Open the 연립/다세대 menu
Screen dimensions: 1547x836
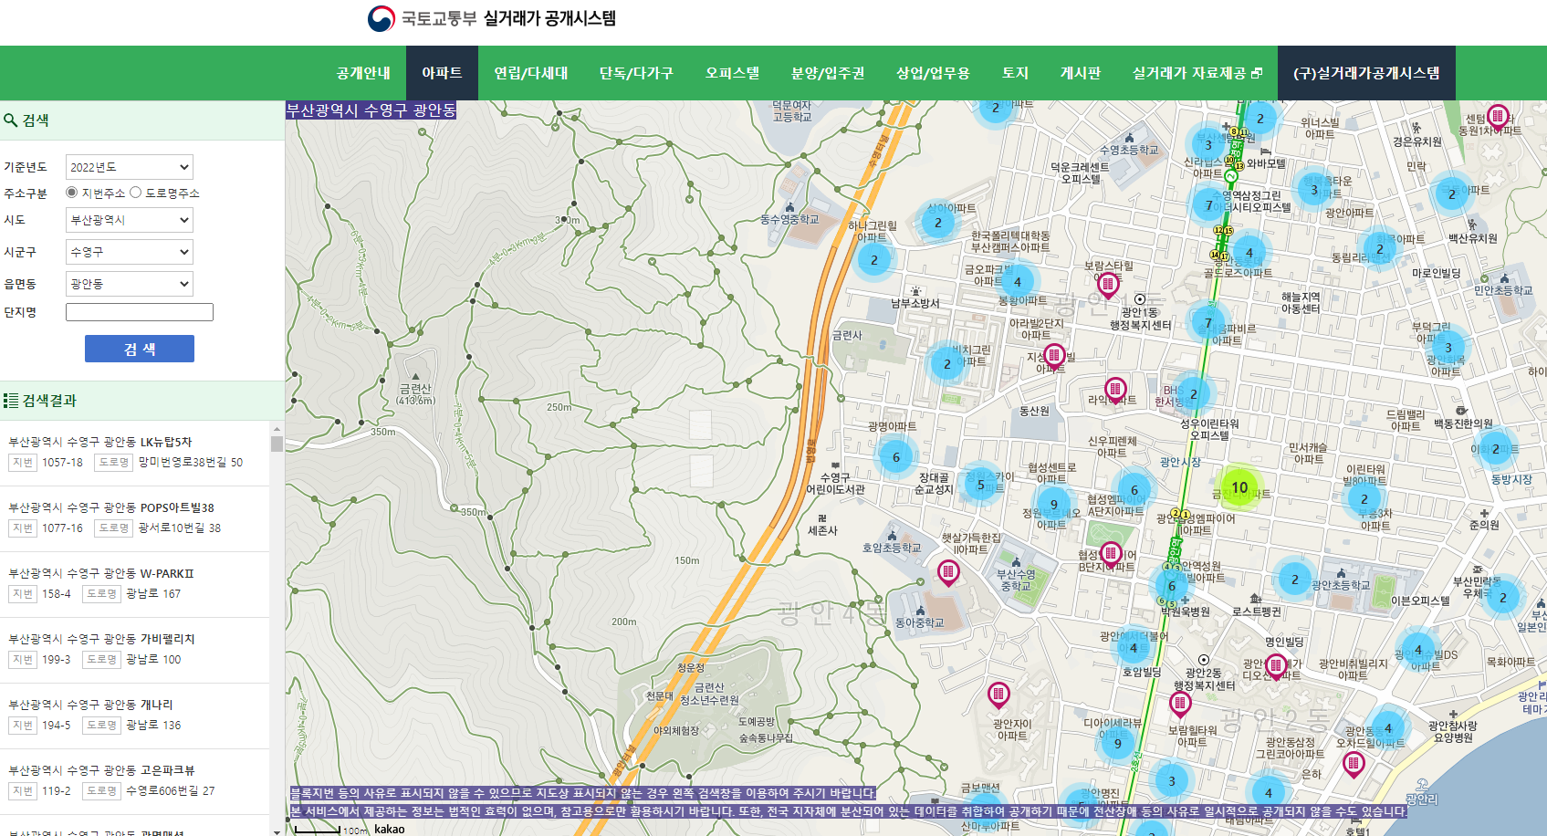tap(531, 73)
